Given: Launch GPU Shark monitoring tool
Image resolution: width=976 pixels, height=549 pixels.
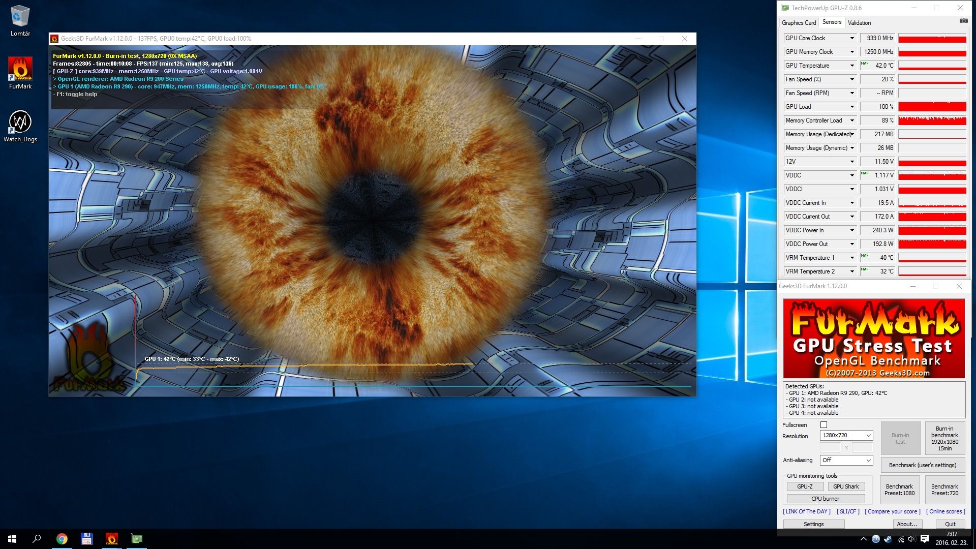Looking at the screenshot, I should point(846,486).
